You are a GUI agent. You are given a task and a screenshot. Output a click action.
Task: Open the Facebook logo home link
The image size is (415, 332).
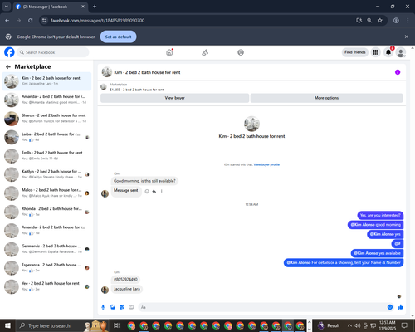(9, 52)
